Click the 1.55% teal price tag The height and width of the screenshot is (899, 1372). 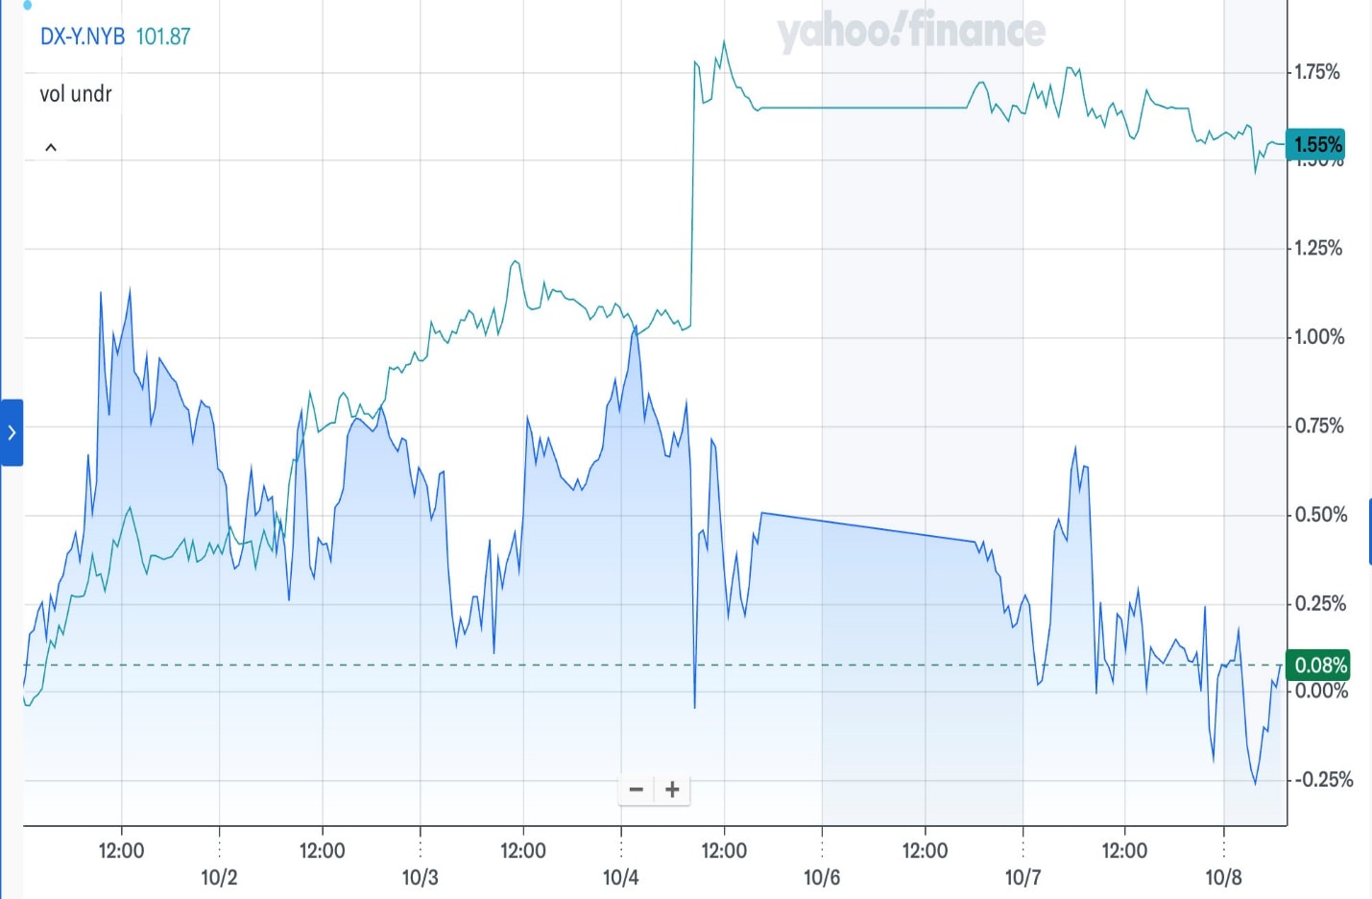pos(1317,144)
